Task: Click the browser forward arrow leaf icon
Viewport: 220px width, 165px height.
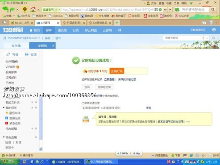Action: pyautogui.click(x=12, y=10)
